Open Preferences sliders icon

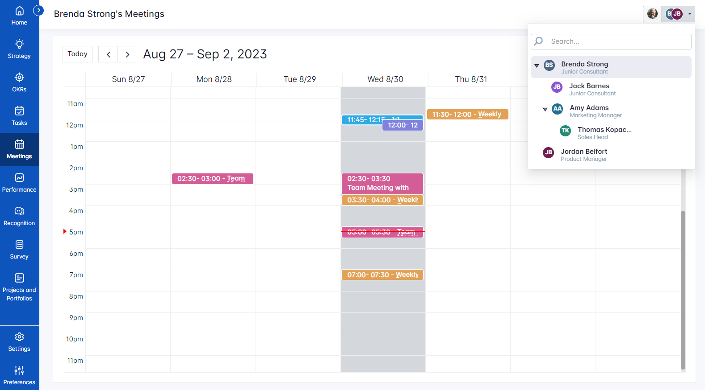coord(19,370)
